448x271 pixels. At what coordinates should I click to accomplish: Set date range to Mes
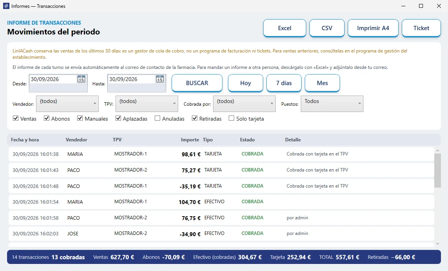322,83
